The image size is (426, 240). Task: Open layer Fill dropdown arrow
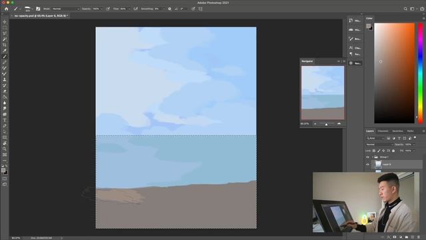coord(414,151)
